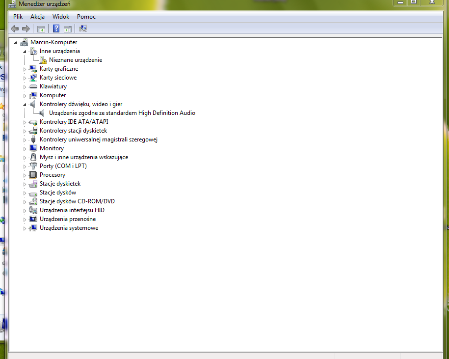Open the Widok menu
The height and width of the screenshot is (359, 449).
coord(61,17)
